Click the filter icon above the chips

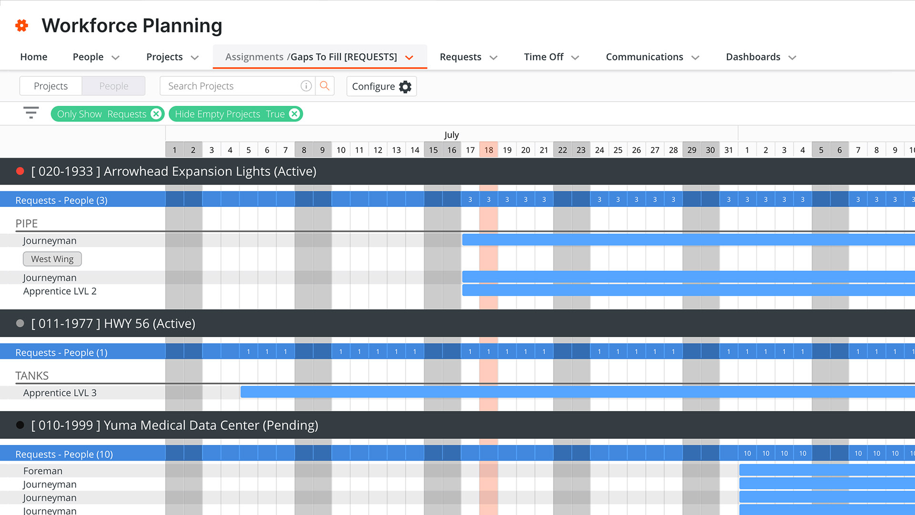[30, 113]
